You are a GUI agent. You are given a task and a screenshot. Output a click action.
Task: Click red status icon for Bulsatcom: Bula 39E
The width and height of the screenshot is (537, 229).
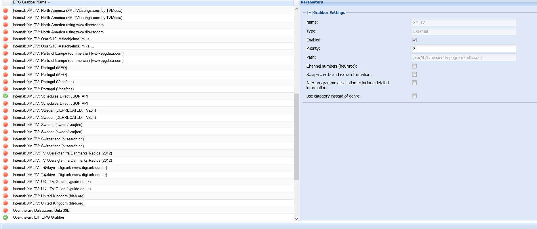click(x=5, y=210)
